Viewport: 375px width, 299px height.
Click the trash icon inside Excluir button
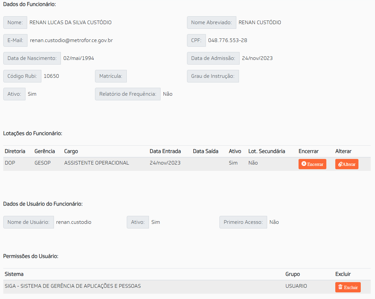click(x=340, y=287)
